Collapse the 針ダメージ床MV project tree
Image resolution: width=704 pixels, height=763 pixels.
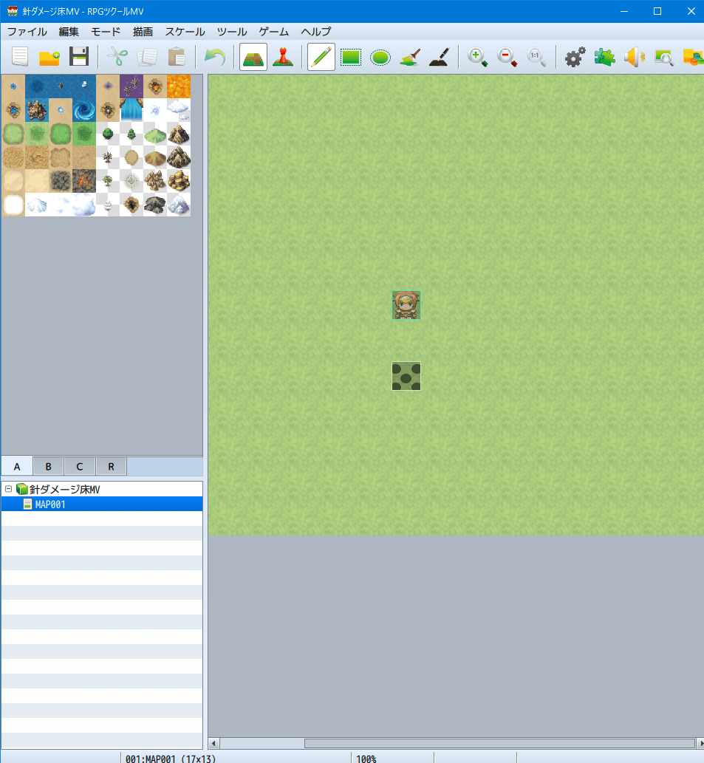[x=8, y=489]
